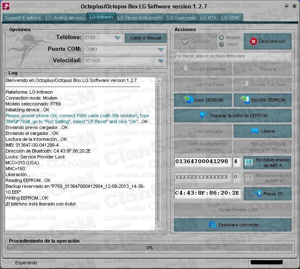This screenshot has width=300, height=269.
Task: Click the Reset Screen Lock button
Action: click(x=233, y=210)
